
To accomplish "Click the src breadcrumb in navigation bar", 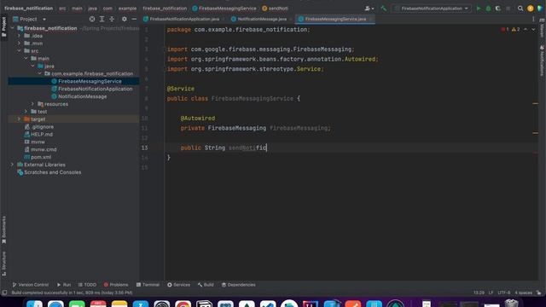I will (62, 9).
